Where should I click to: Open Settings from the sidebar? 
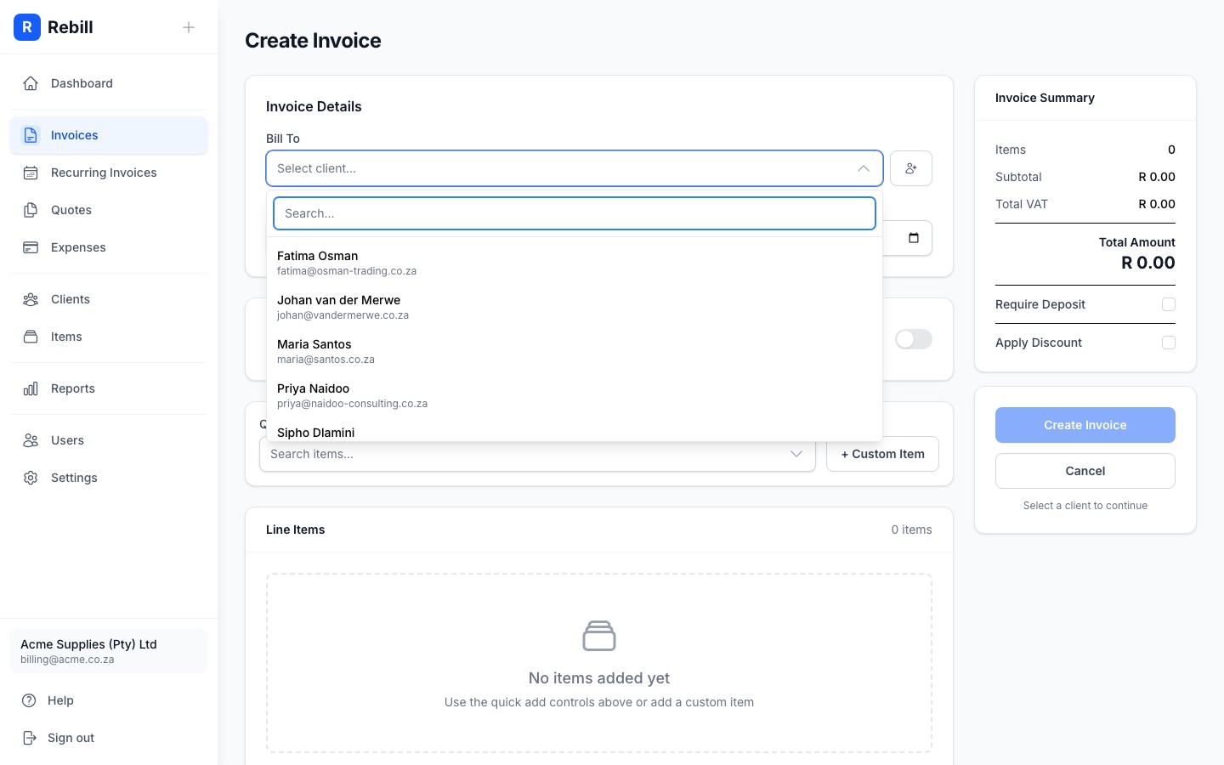pyautogui.click(x=74, y=478)
